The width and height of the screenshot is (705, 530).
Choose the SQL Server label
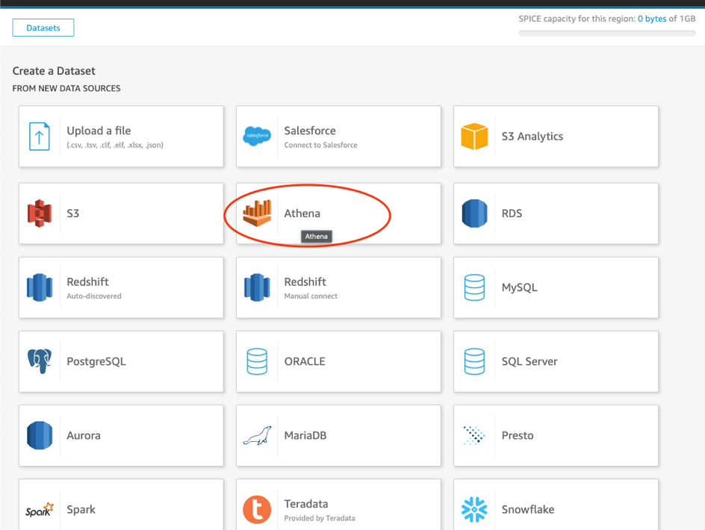[x=529, y=361]
